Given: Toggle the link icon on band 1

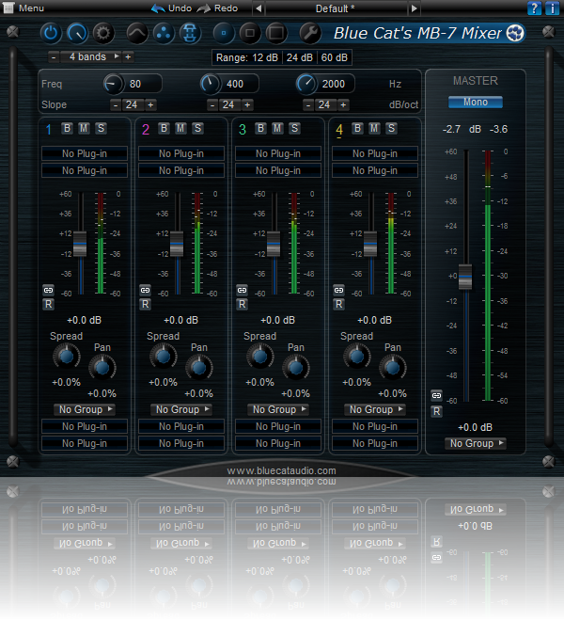Looking at the screenshot, I should tap(48, 290).
